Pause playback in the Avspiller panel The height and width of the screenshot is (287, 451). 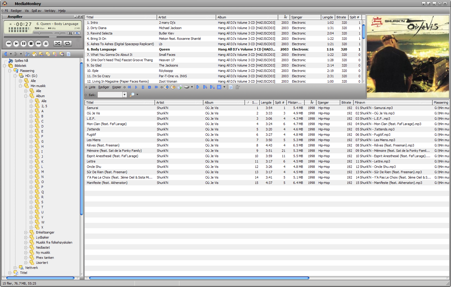click(x=23, y=44)
